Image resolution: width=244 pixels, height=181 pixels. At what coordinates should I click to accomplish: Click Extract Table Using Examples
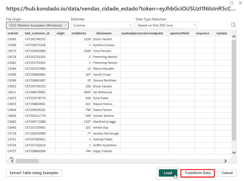34,173
